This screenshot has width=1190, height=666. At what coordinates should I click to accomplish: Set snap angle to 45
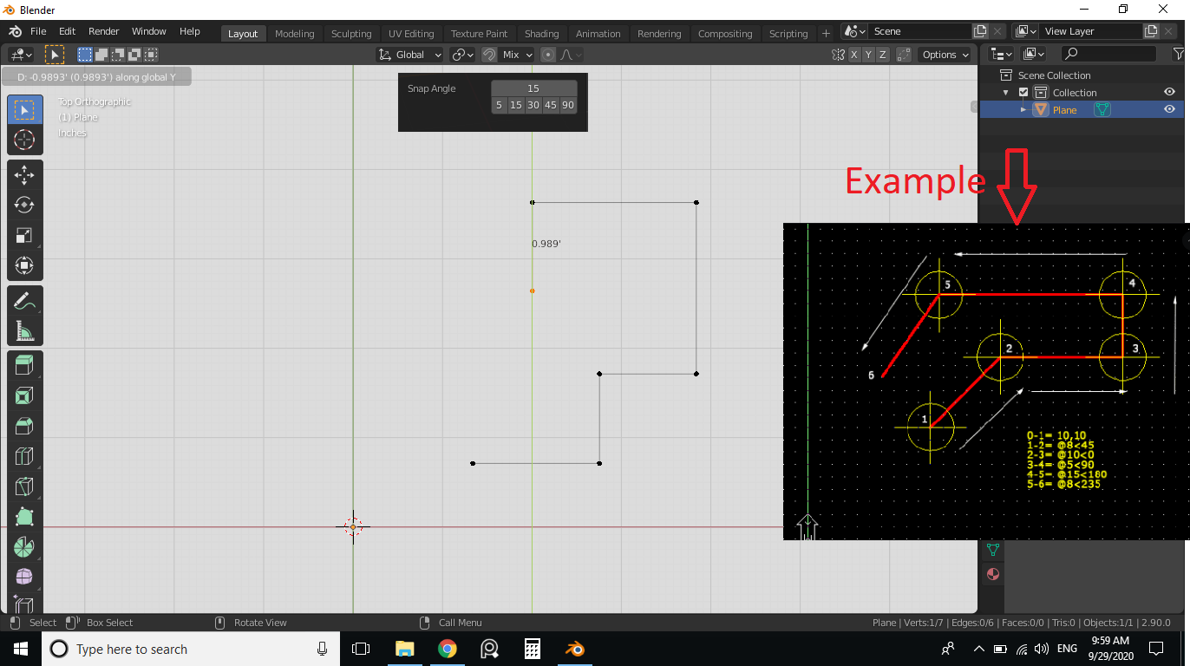pos(551,105)
